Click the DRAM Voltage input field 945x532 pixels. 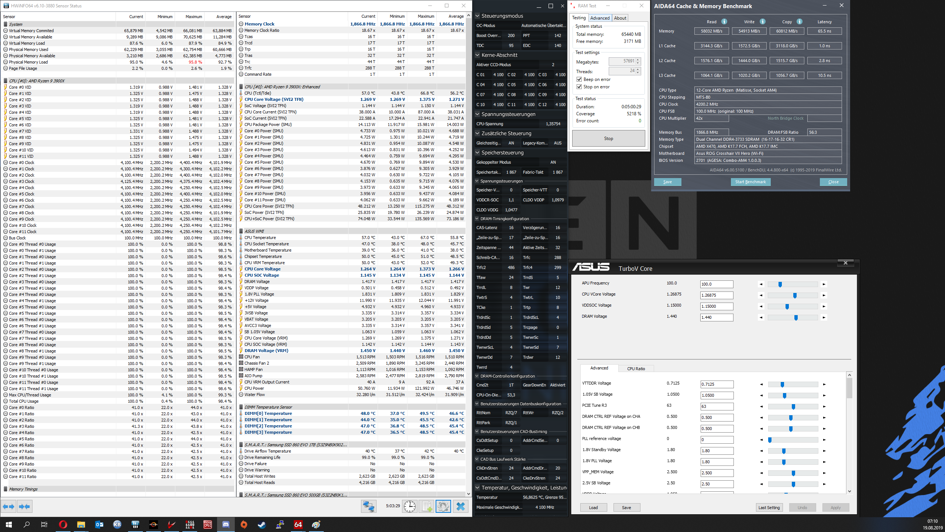(717, 317)
